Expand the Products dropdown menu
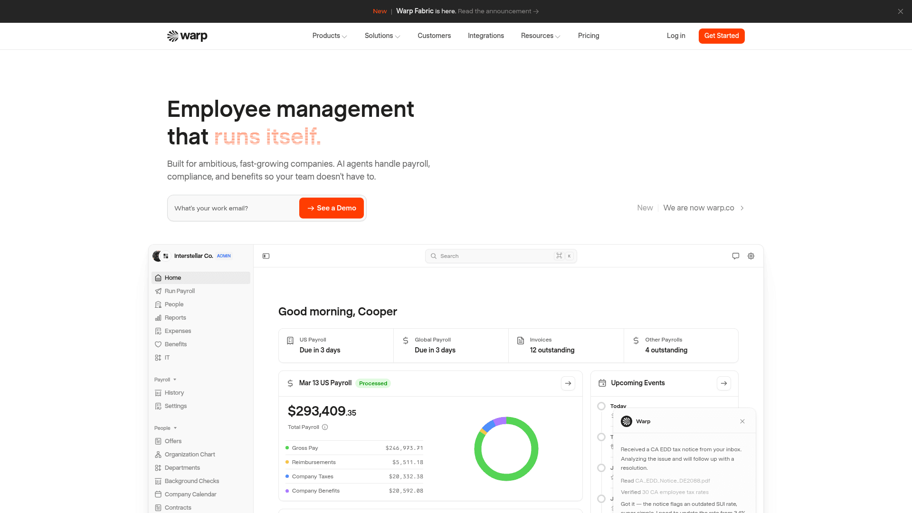912x513 pixels. click(x=330, y=36)
